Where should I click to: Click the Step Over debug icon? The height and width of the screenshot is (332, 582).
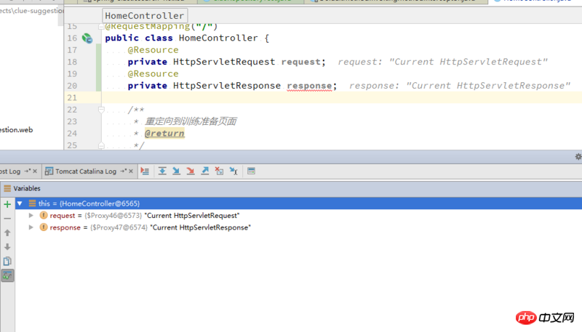click(x=162, y=171)
